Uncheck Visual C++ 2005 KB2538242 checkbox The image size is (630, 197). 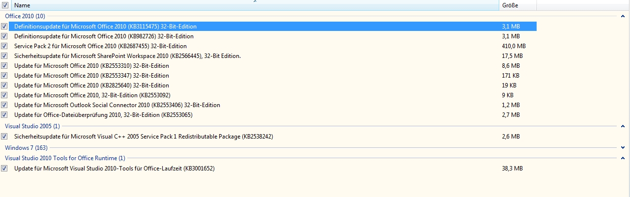click(4, 137)
